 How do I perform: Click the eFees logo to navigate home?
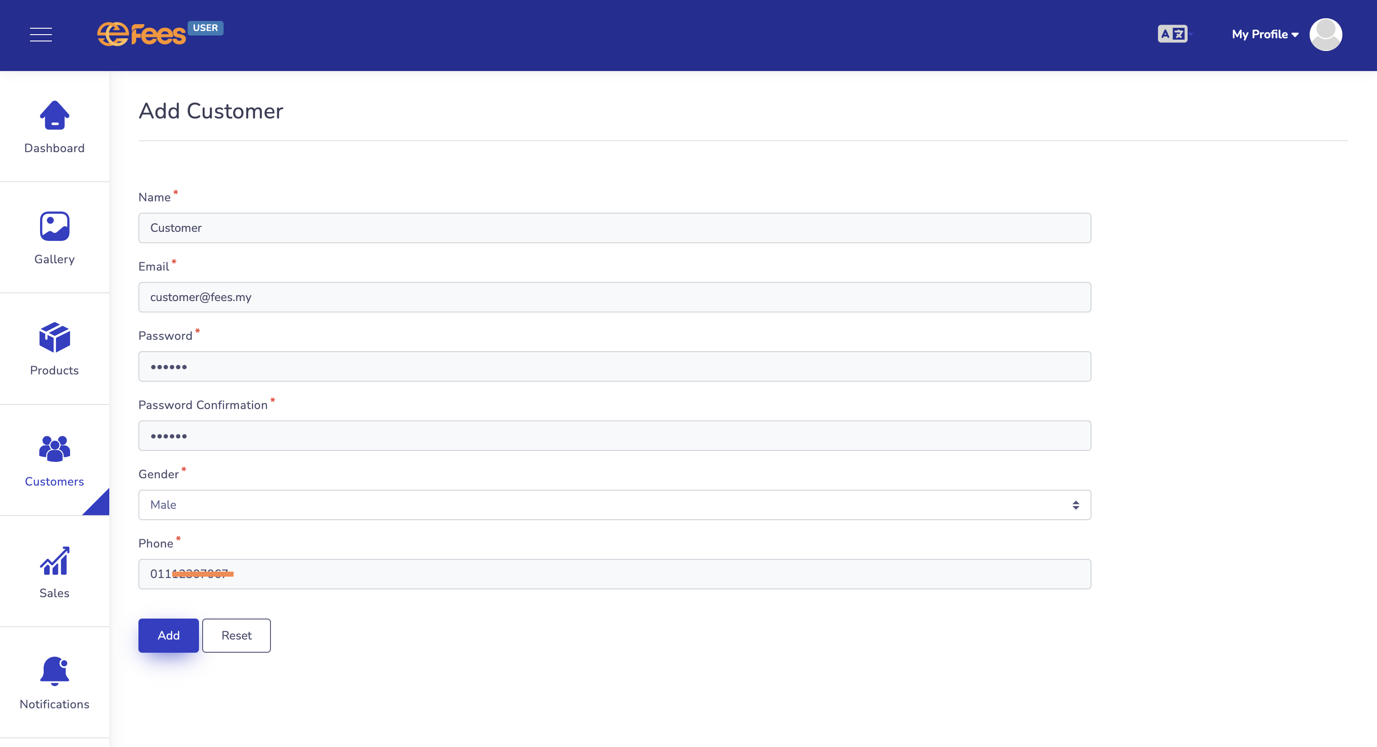(160, 34)
